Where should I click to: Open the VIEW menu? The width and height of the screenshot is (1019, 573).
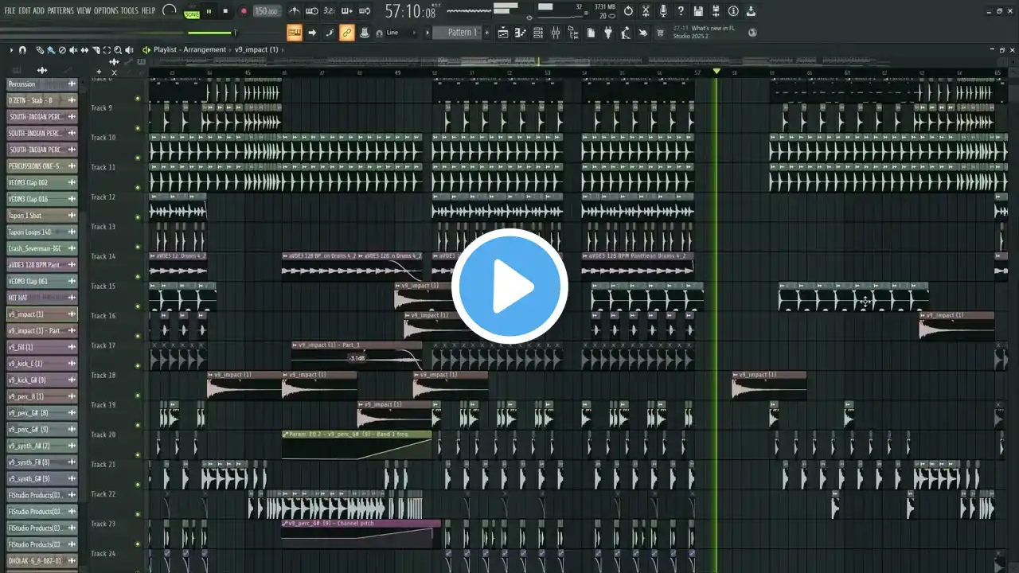click(84, 11)
